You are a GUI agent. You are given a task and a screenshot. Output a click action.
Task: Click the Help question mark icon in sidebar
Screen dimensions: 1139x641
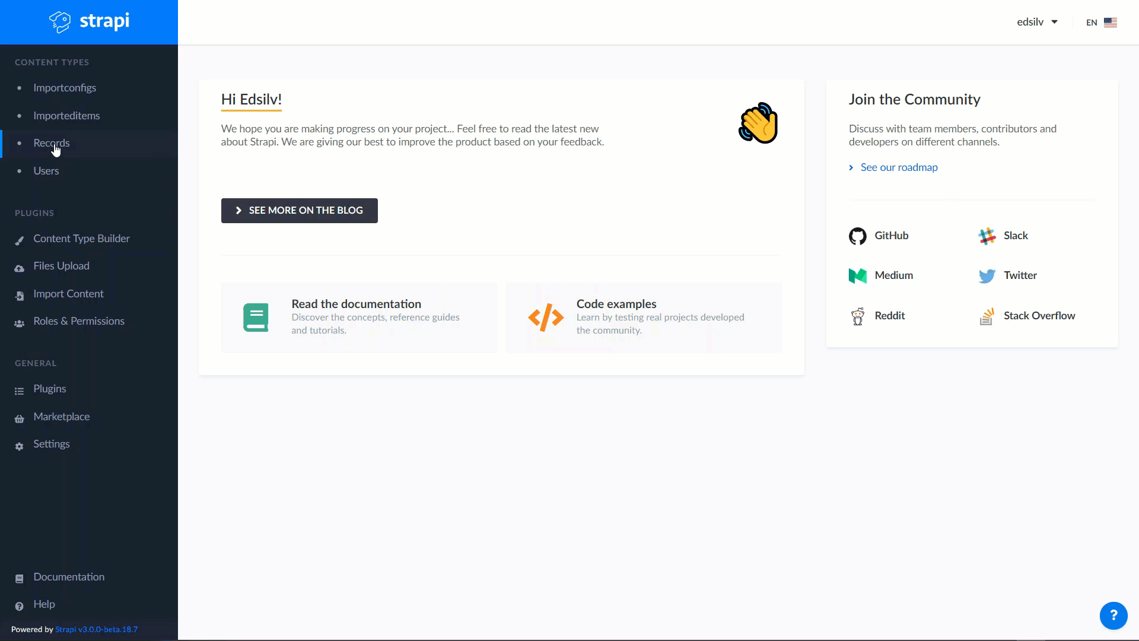[x=20, y=607]
